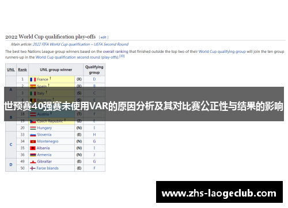This screenshot has width=288, height=208.
Task: Click the Hungary flag icon
Action: click(33, 128)
